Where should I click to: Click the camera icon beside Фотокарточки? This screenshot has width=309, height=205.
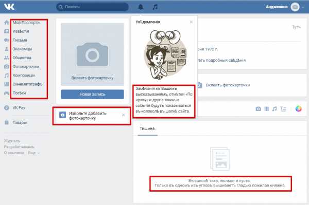7,66
